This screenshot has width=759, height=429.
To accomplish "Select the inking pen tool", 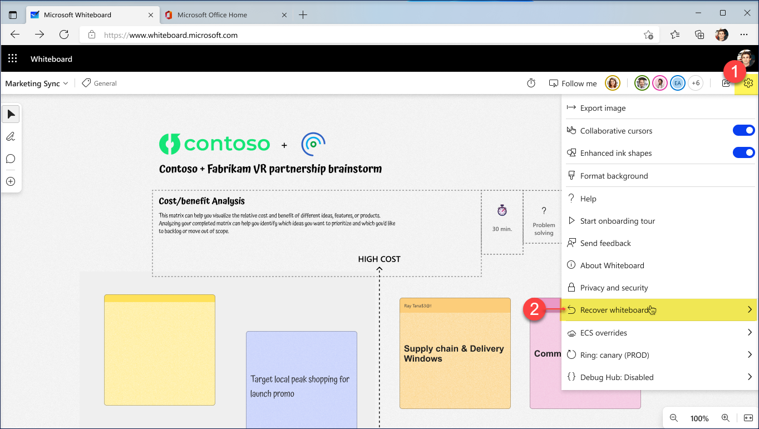I will click(11, 137).
